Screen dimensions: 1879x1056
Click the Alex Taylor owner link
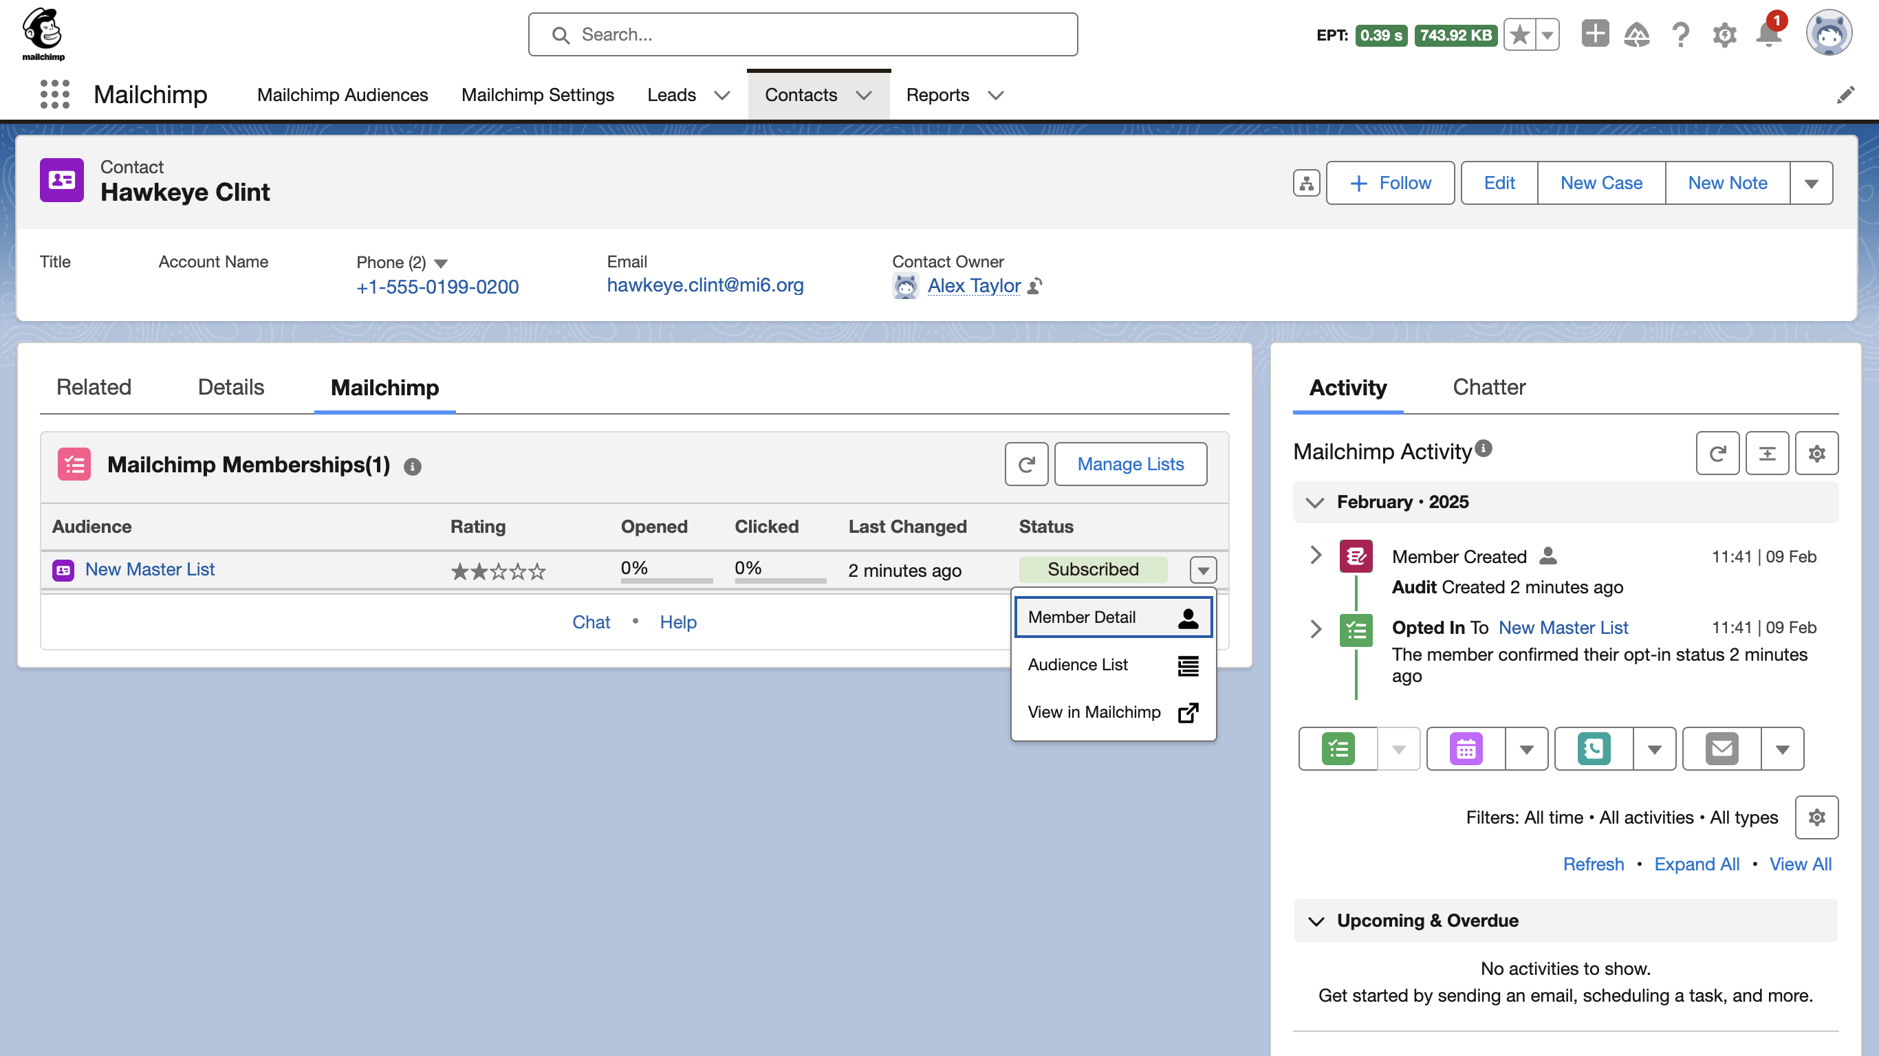coord(974,286)
